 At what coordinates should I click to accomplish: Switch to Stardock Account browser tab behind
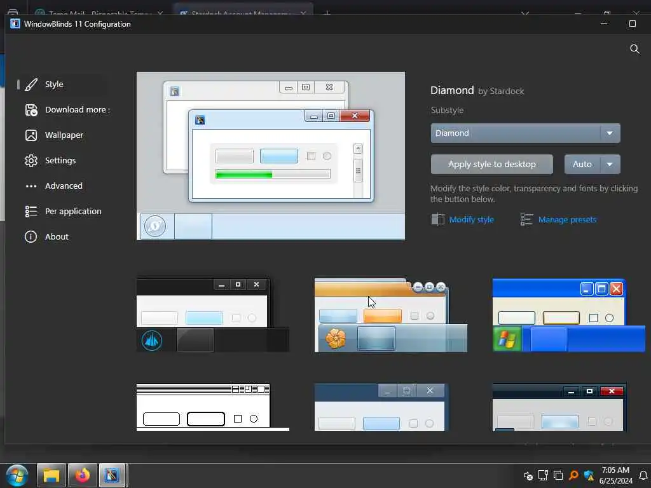[x=243, y=11]
